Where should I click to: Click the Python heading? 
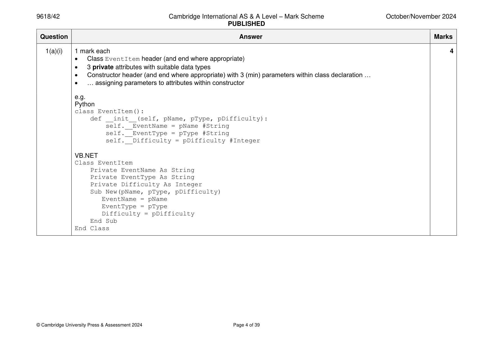(x=85, y=104)
